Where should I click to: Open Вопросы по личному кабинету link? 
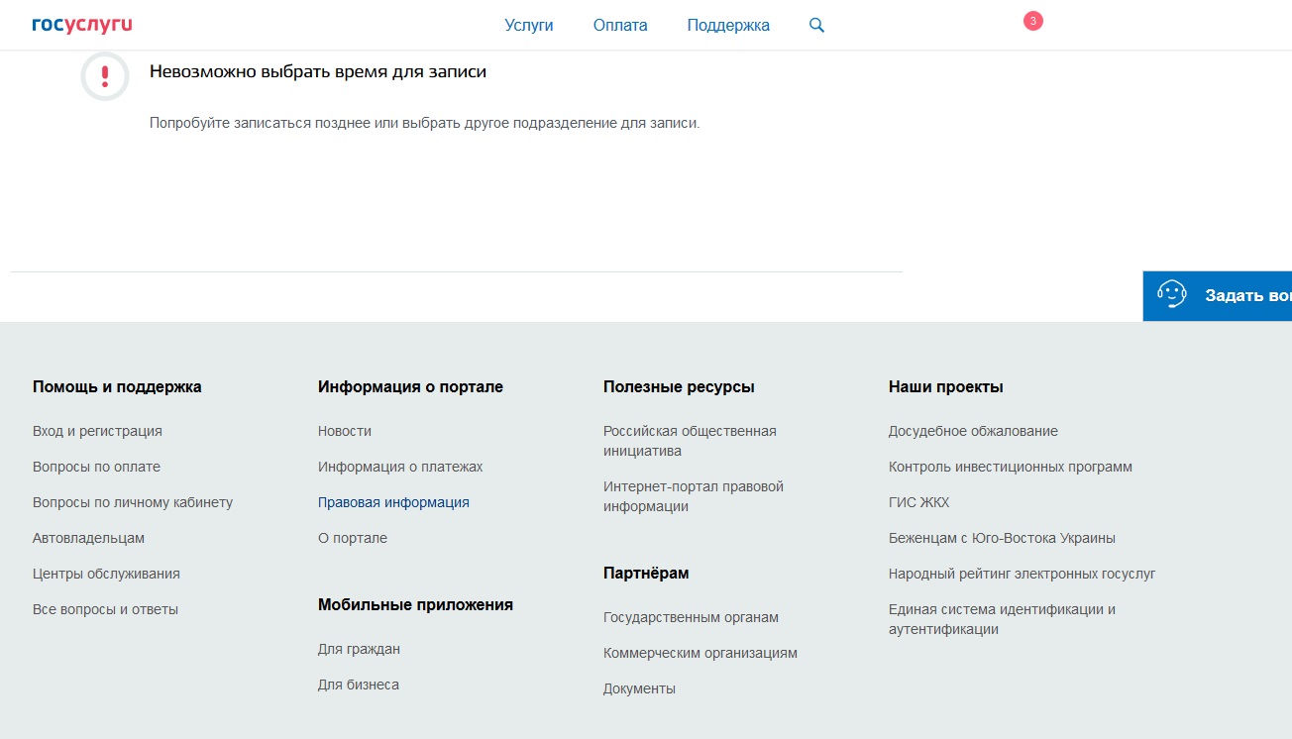(x=133, y=502)
